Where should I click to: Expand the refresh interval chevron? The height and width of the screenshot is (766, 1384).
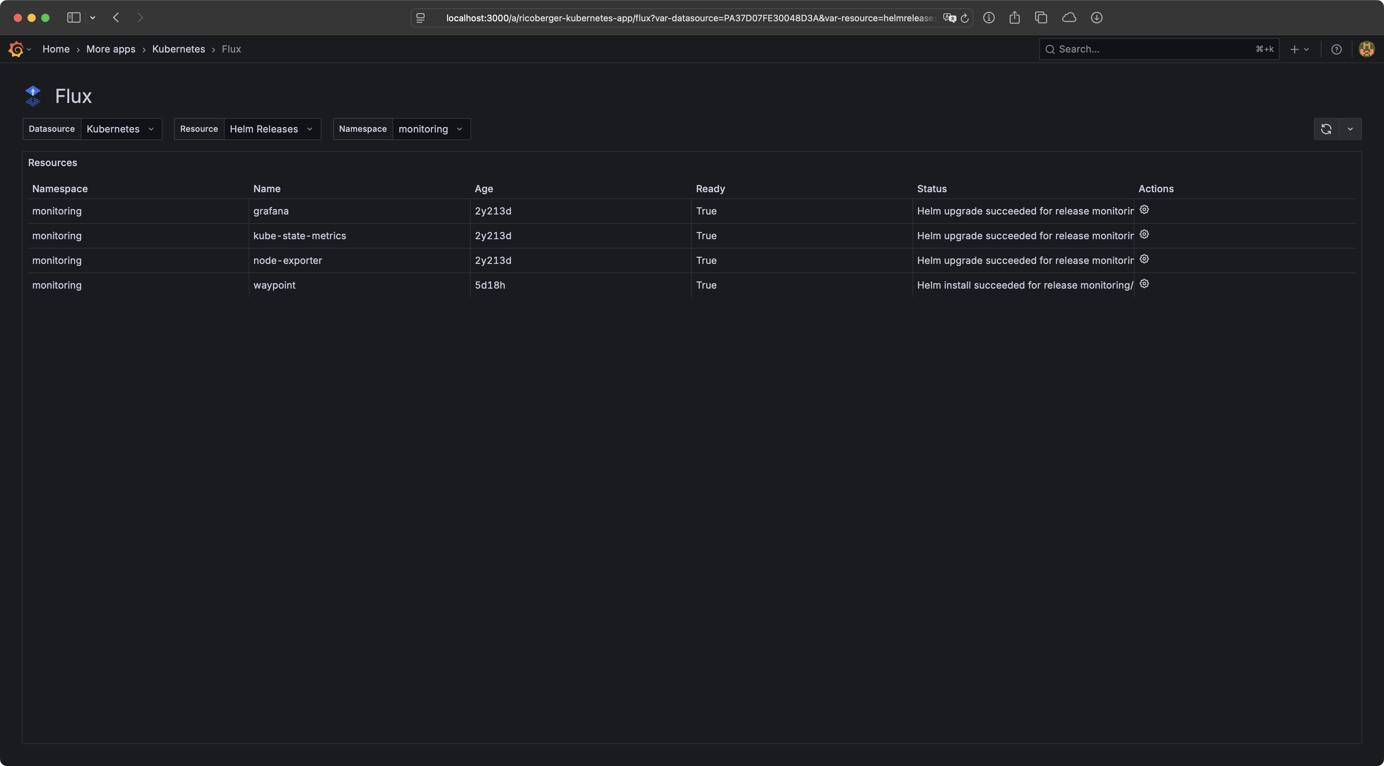1350,129
